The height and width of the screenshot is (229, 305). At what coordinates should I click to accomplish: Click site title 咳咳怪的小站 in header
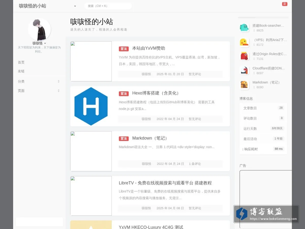[x=33, y=6]
